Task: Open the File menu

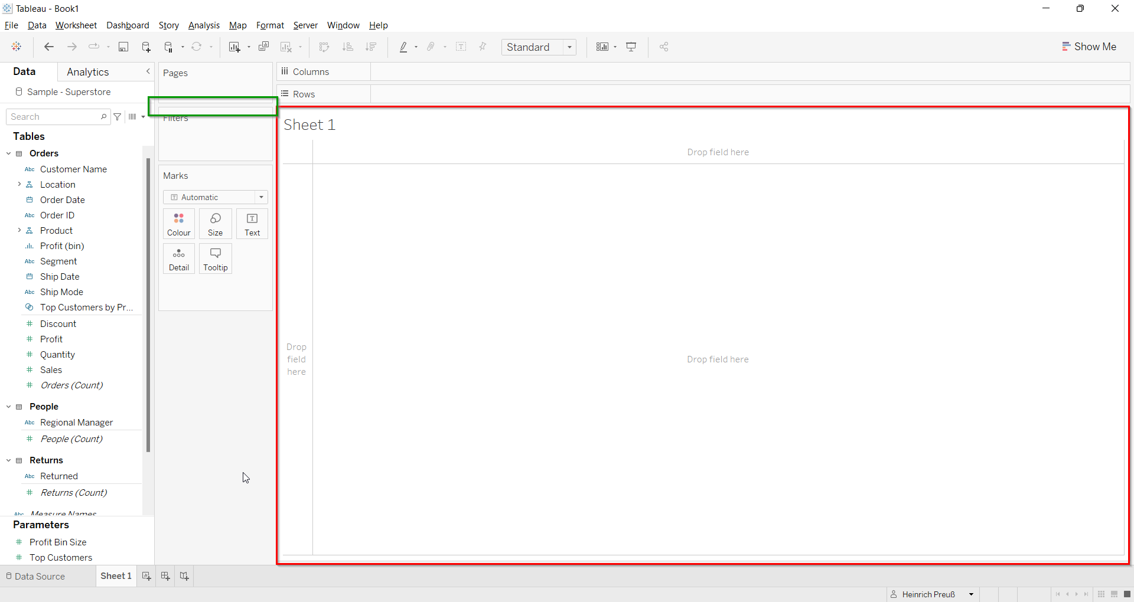Action: coord(11,25)
